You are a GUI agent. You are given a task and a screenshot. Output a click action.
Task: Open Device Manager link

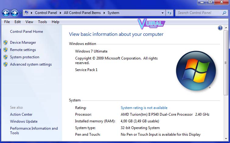click(23, 43)
